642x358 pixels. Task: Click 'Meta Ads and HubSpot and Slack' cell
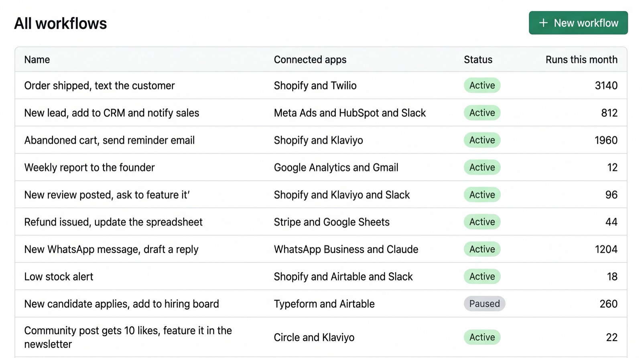[350, 113]
